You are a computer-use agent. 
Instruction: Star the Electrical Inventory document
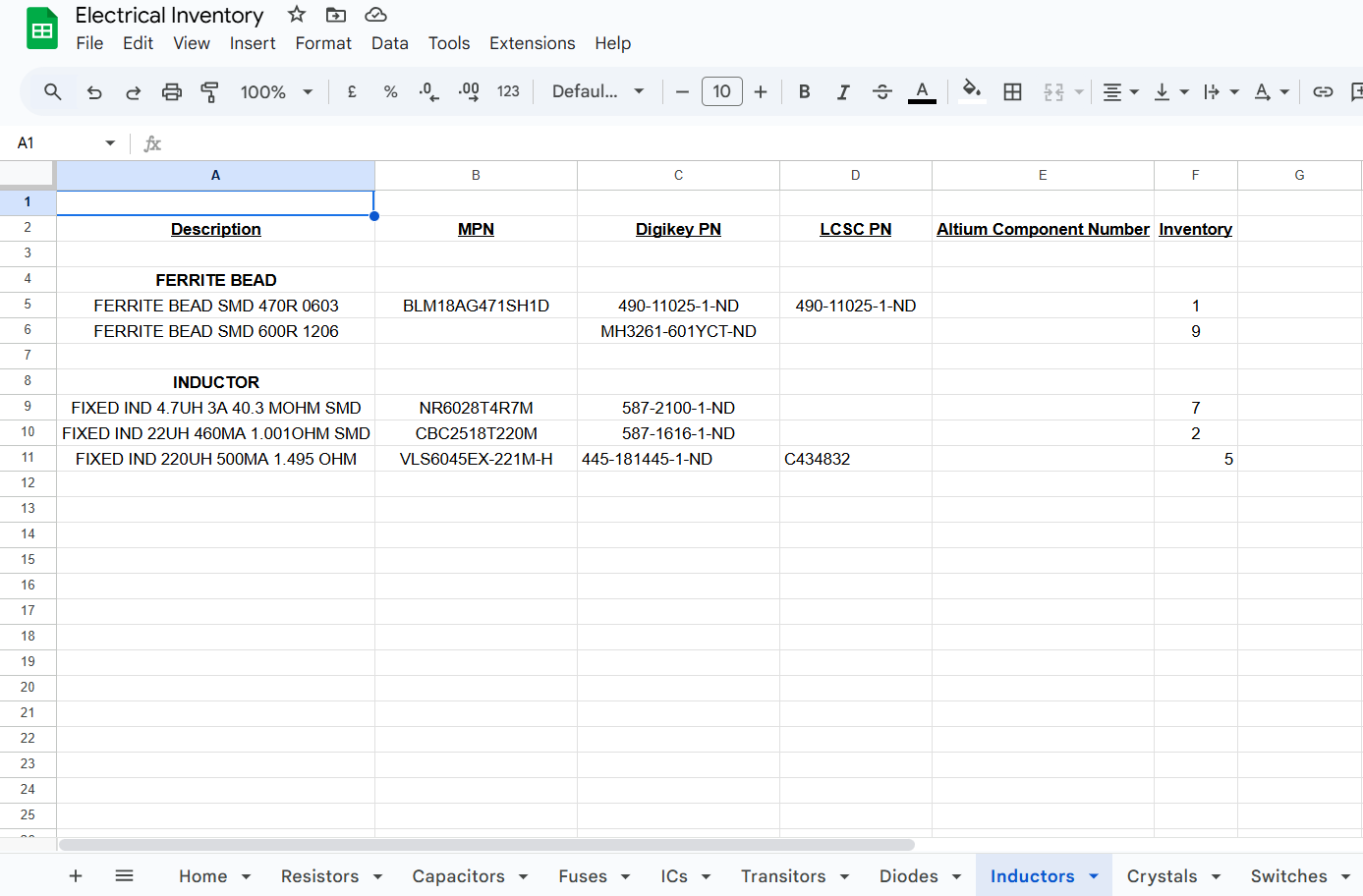(297, 15)
